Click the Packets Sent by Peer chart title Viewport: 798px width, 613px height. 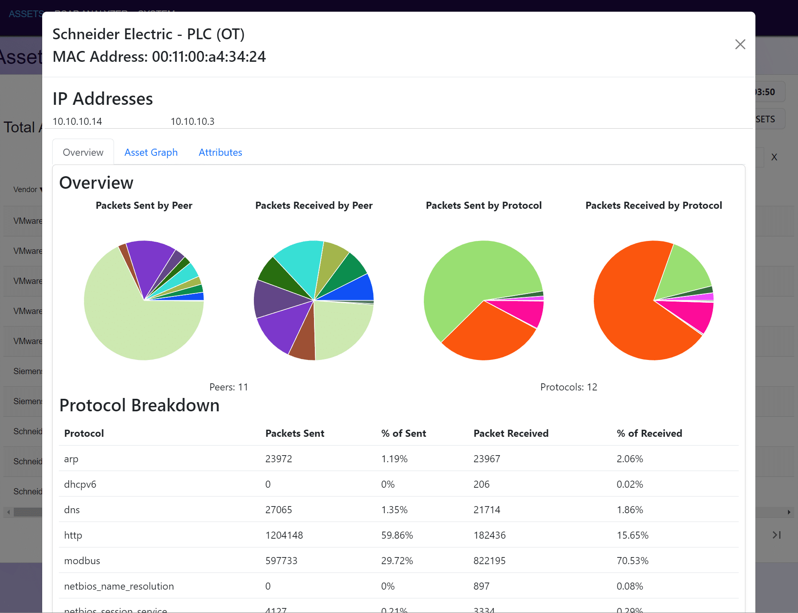144,205
